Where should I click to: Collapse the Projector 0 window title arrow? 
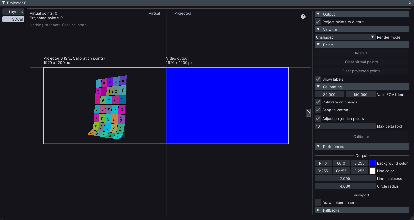(x=4, y=3)
